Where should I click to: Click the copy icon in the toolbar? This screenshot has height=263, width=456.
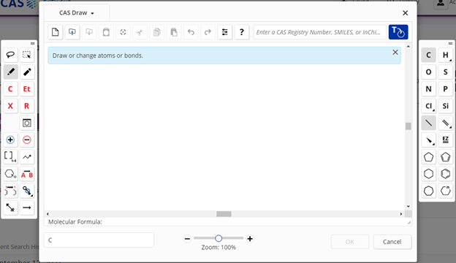coord(156,32)
